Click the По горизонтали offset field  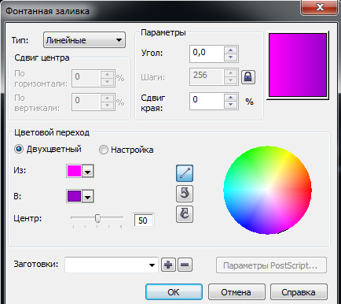[86, 78]
